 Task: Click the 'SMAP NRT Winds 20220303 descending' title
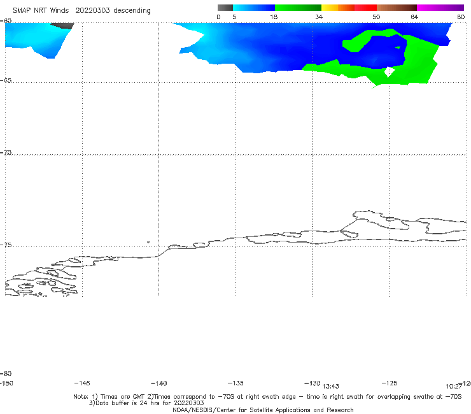pyautogui.click(x=81, y=11)
